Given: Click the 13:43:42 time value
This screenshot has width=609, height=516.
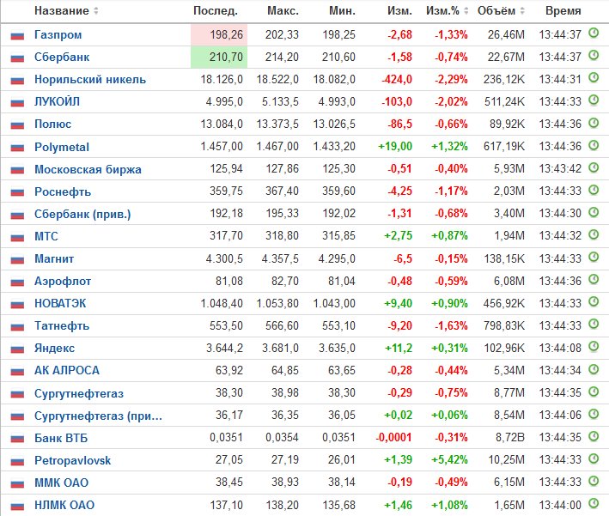Looking at the screenshot, I should coord(560,169).
